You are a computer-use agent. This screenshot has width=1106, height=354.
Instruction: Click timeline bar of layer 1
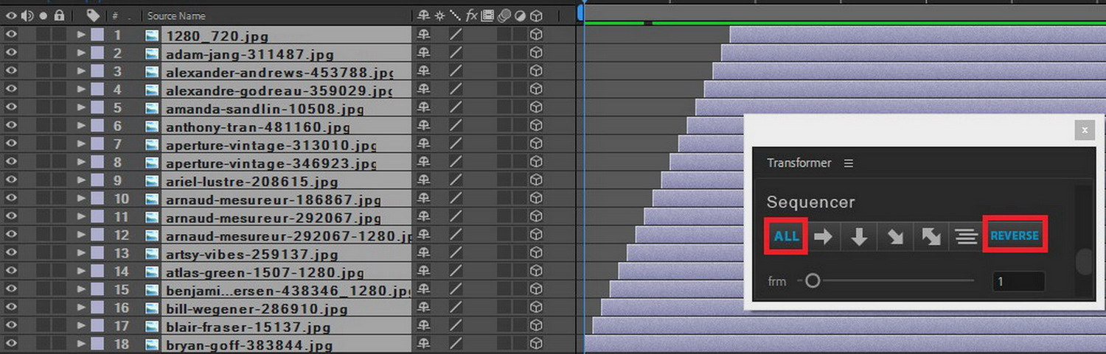pos(917,35)
